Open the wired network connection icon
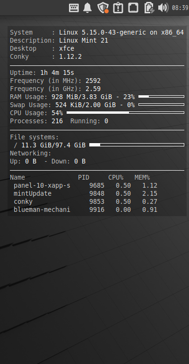 click(133, 8)
